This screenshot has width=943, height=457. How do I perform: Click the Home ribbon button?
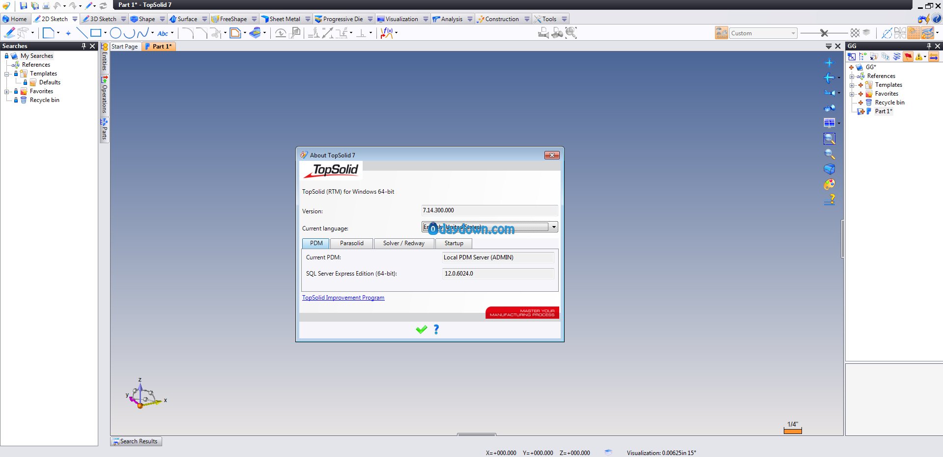point(15,19)
